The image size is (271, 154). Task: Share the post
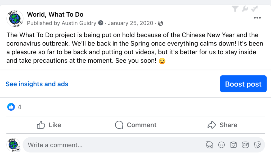point(222,125)
